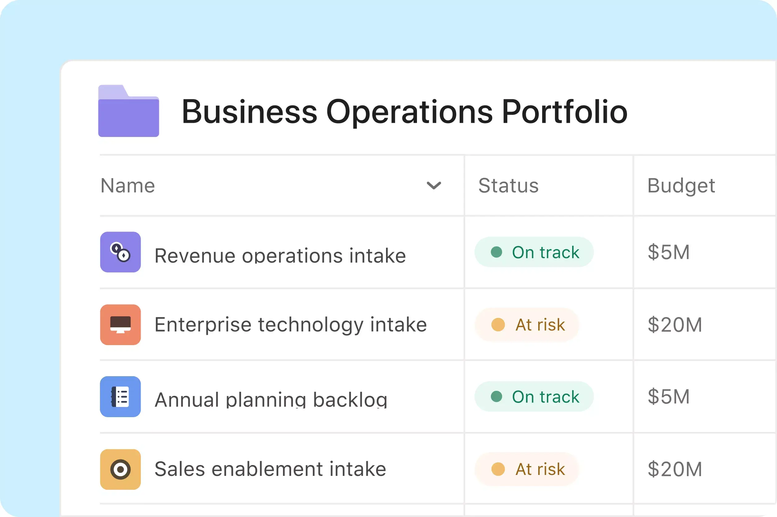Image resolution: width=777 pixels, height=517 pixels.
Task: Click the Budget column header
Action: tap(681, 186)
